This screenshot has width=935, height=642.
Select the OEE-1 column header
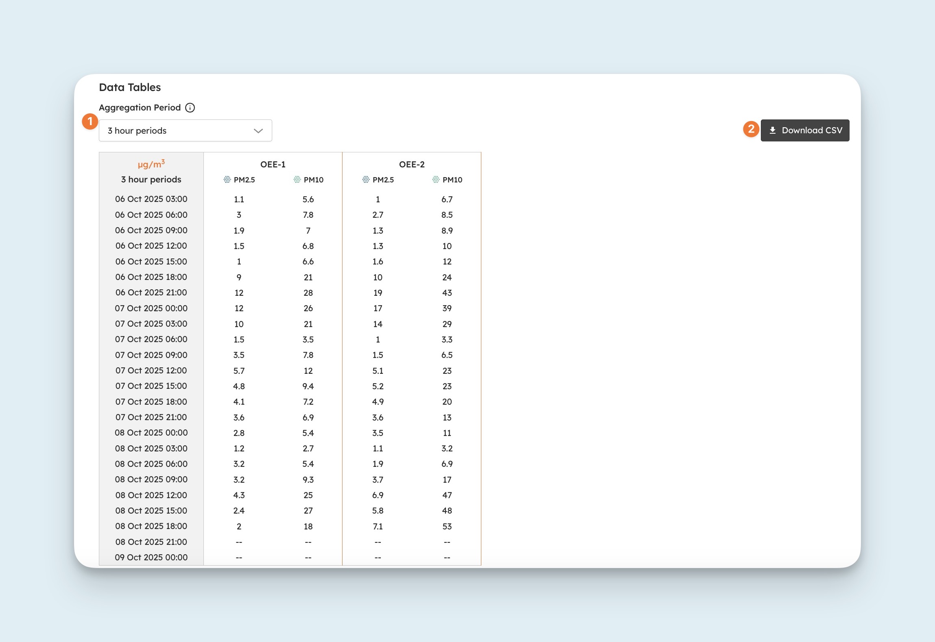coord(273,165)
